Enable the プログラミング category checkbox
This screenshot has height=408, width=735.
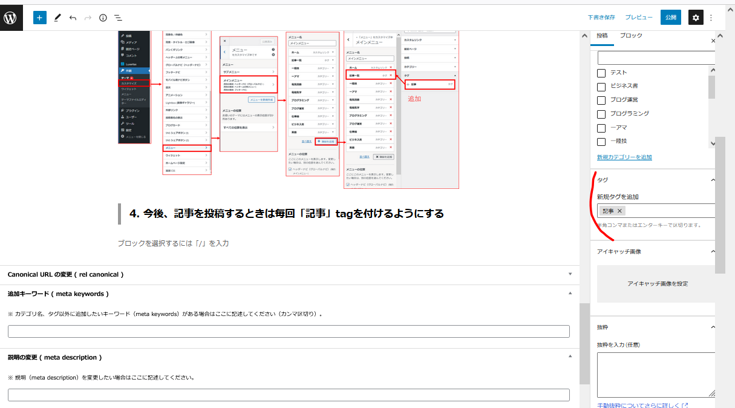pyautogui.click(x=601, y=114)
